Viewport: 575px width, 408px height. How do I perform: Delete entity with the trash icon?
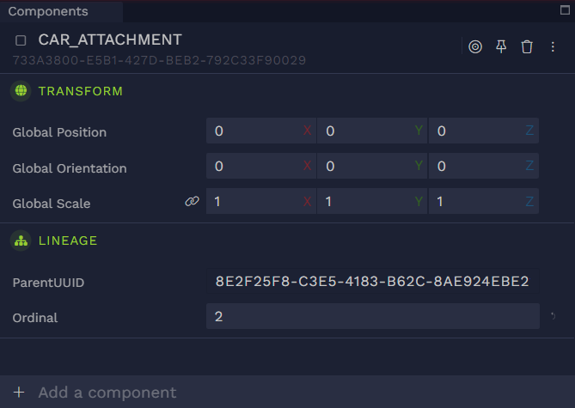coord(527,46)
